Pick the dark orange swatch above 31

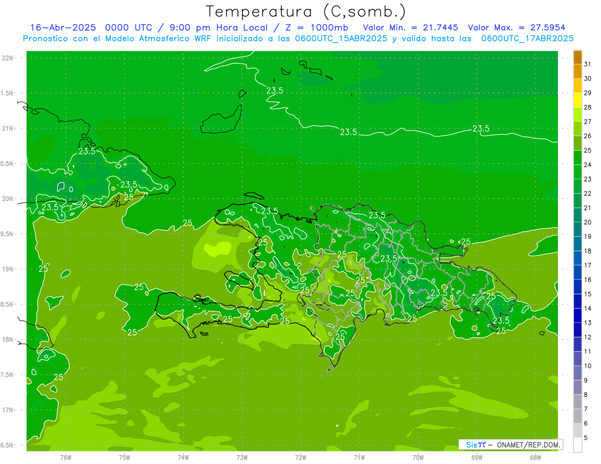click(x=577, y=57)
